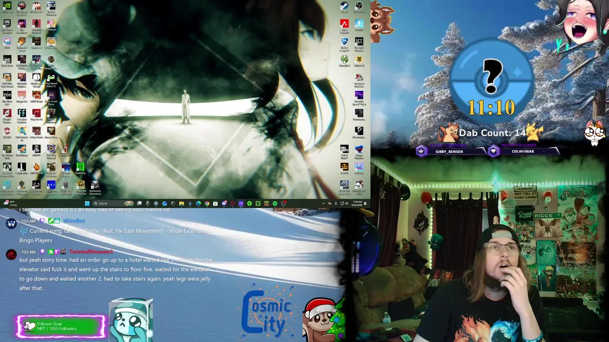Click the Dab Count text
The width and height of the screenshot is (609, 342).
(492, 133)
